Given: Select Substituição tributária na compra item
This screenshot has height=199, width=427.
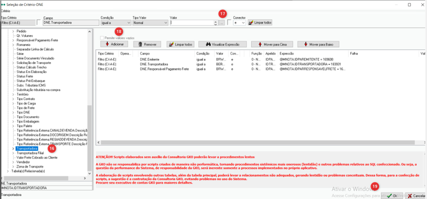Looking at the screenshot, I should (x=39, y=90).
